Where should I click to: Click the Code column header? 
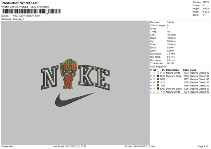pos(186,70)
